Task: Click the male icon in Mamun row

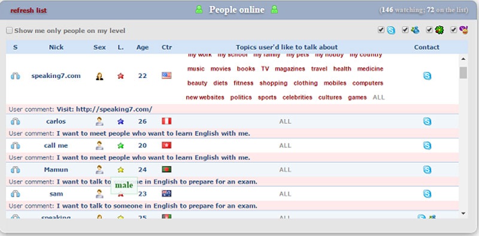Action: (99, 170)
